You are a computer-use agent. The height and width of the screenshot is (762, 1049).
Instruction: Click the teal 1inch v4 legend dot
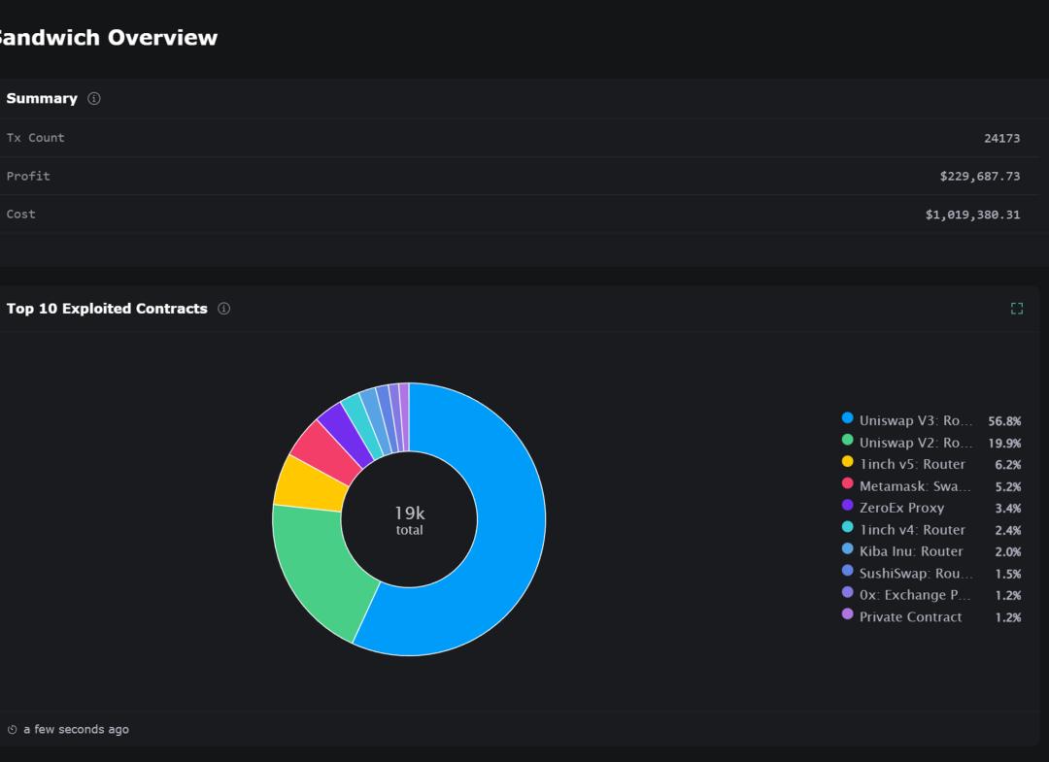845,529
